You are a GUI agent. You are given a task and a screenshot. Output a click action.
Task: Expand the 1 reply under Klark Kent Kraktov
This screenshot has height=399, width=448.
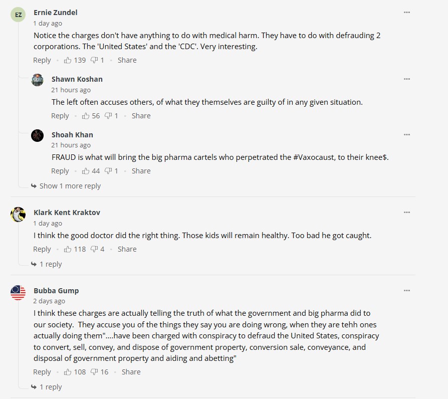tap(51, 264)
